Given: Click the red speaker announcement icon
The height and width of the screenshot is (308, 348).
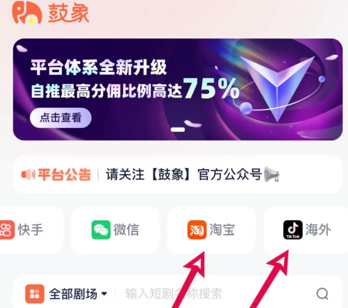Looking at the screenshot, I should 28,174.
